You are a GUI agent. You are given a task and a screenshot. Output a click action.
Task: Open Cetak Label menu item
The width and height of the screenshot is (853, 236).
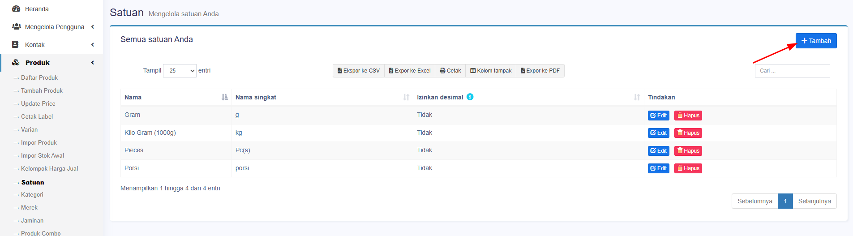pyautogui.click(x=37, y=116)
